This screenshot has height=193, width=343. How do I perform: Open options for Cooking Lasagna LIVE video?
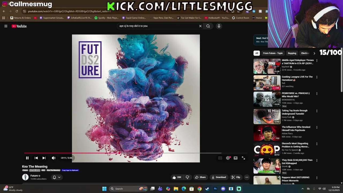tap(317, 77)
